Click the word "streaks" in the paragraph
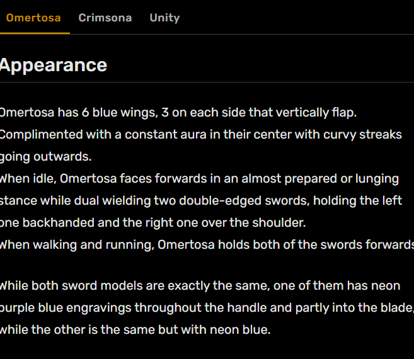414x359 pixels. [x=380, y=135]
